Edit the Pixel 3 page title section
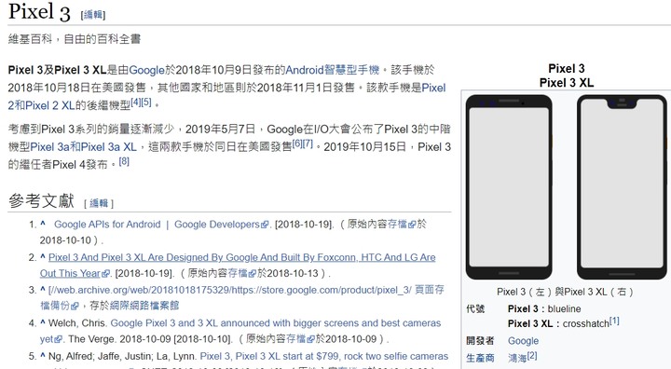The height and width of the screenshot is (369, 671). click(93, 15)
